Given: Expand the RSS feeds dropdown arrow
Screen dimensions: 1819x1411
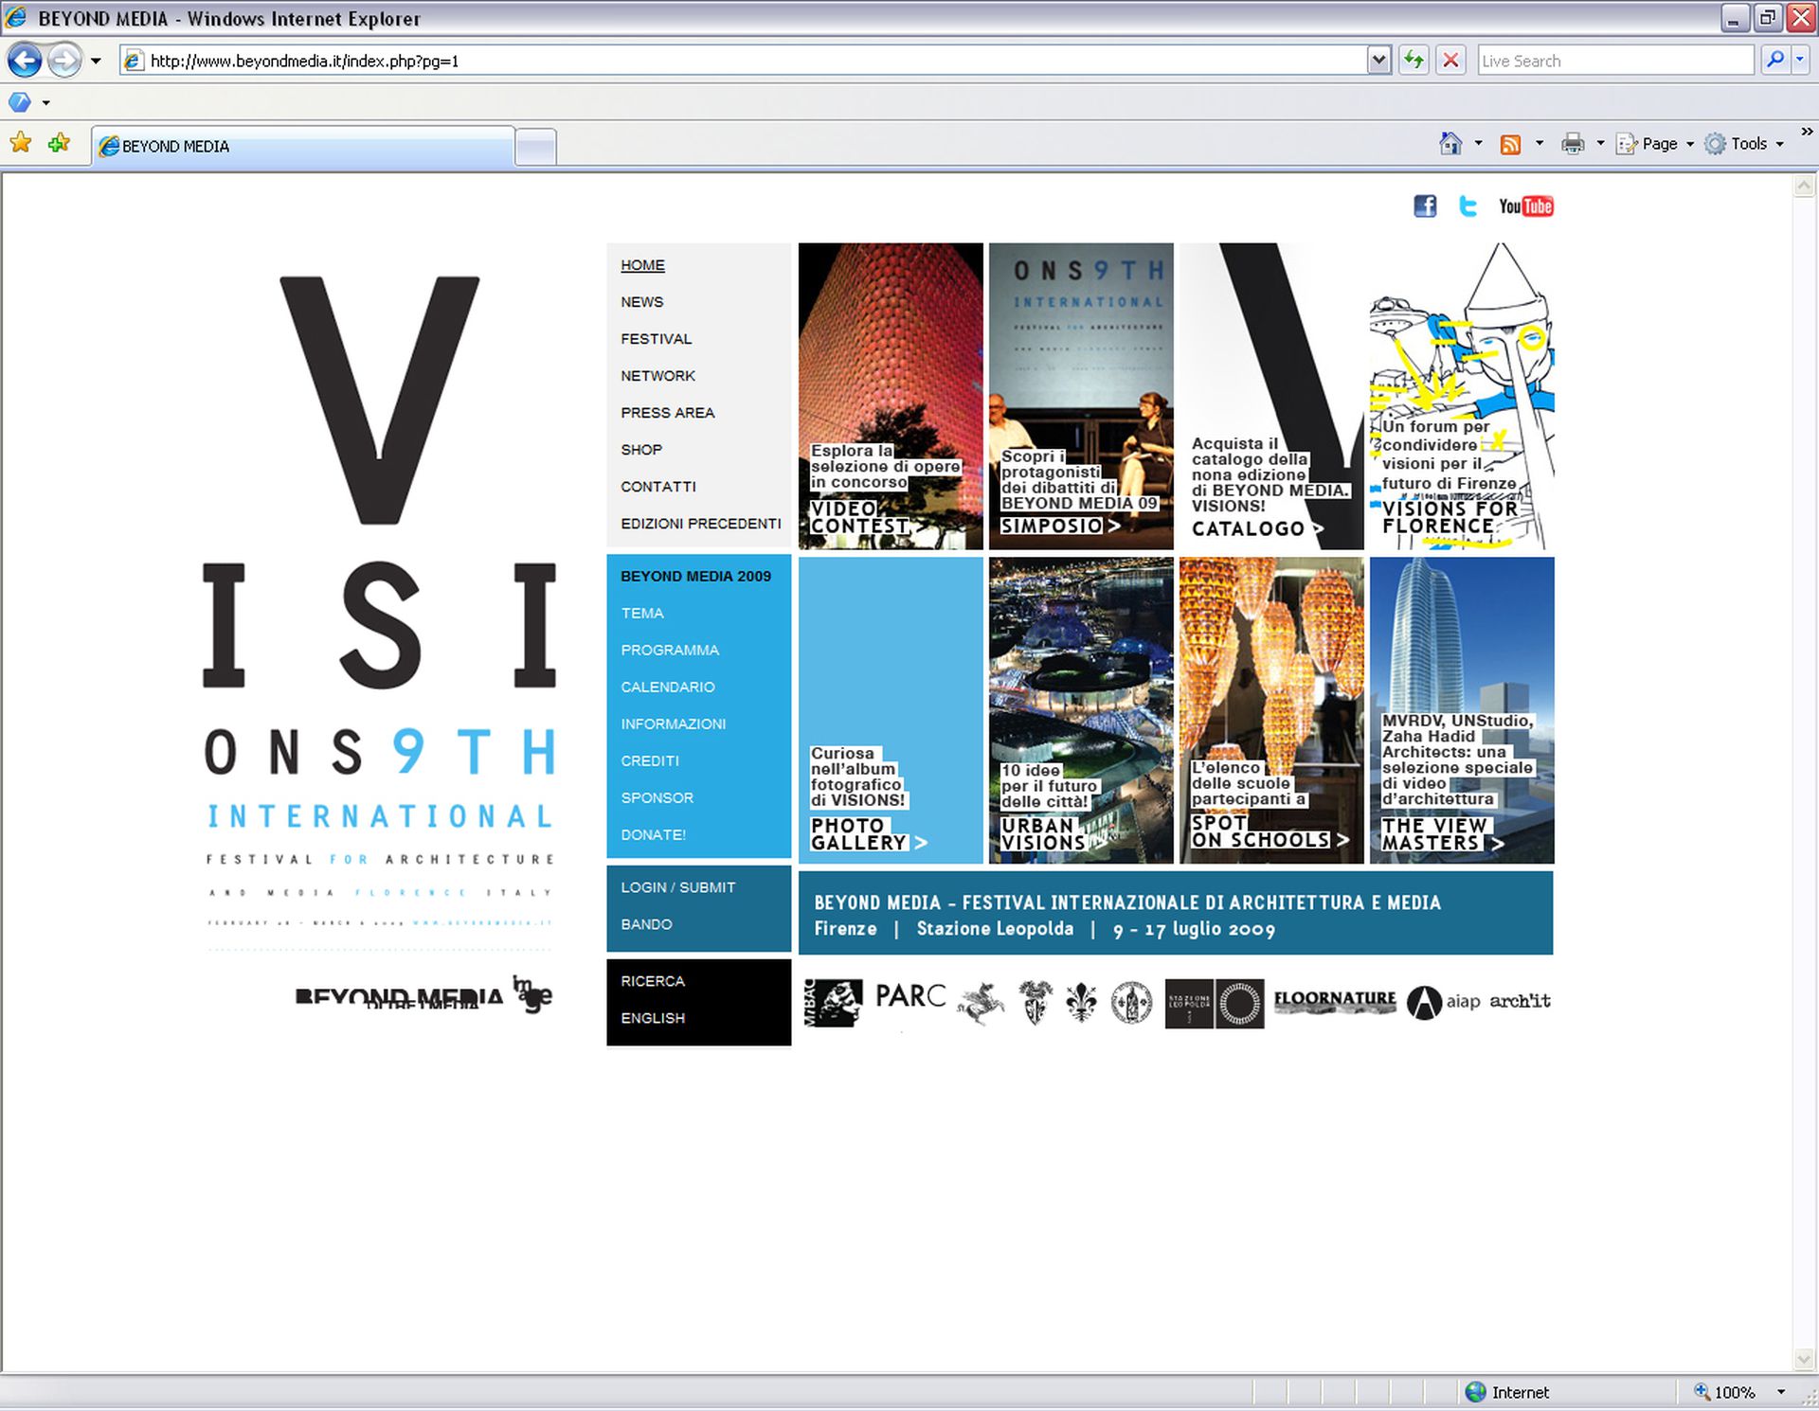Looking at the screenshot, I should [1539, 144].
